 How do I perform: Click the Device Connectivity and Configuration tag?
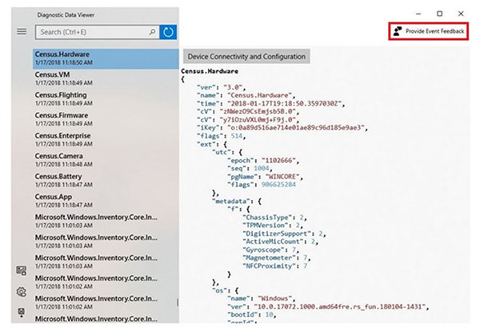(246, 57)
